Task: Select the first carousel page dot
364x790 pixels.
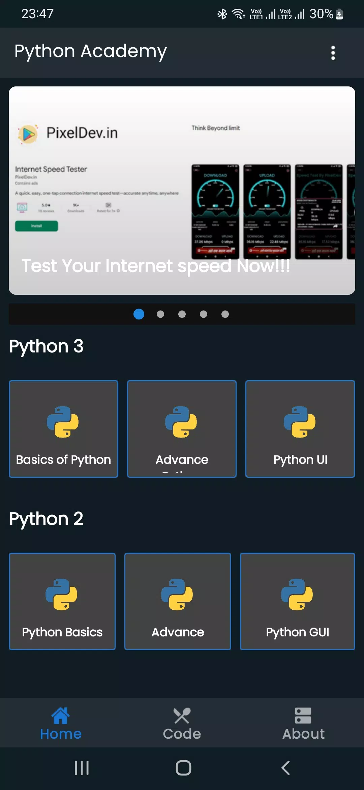Action: 139,314
